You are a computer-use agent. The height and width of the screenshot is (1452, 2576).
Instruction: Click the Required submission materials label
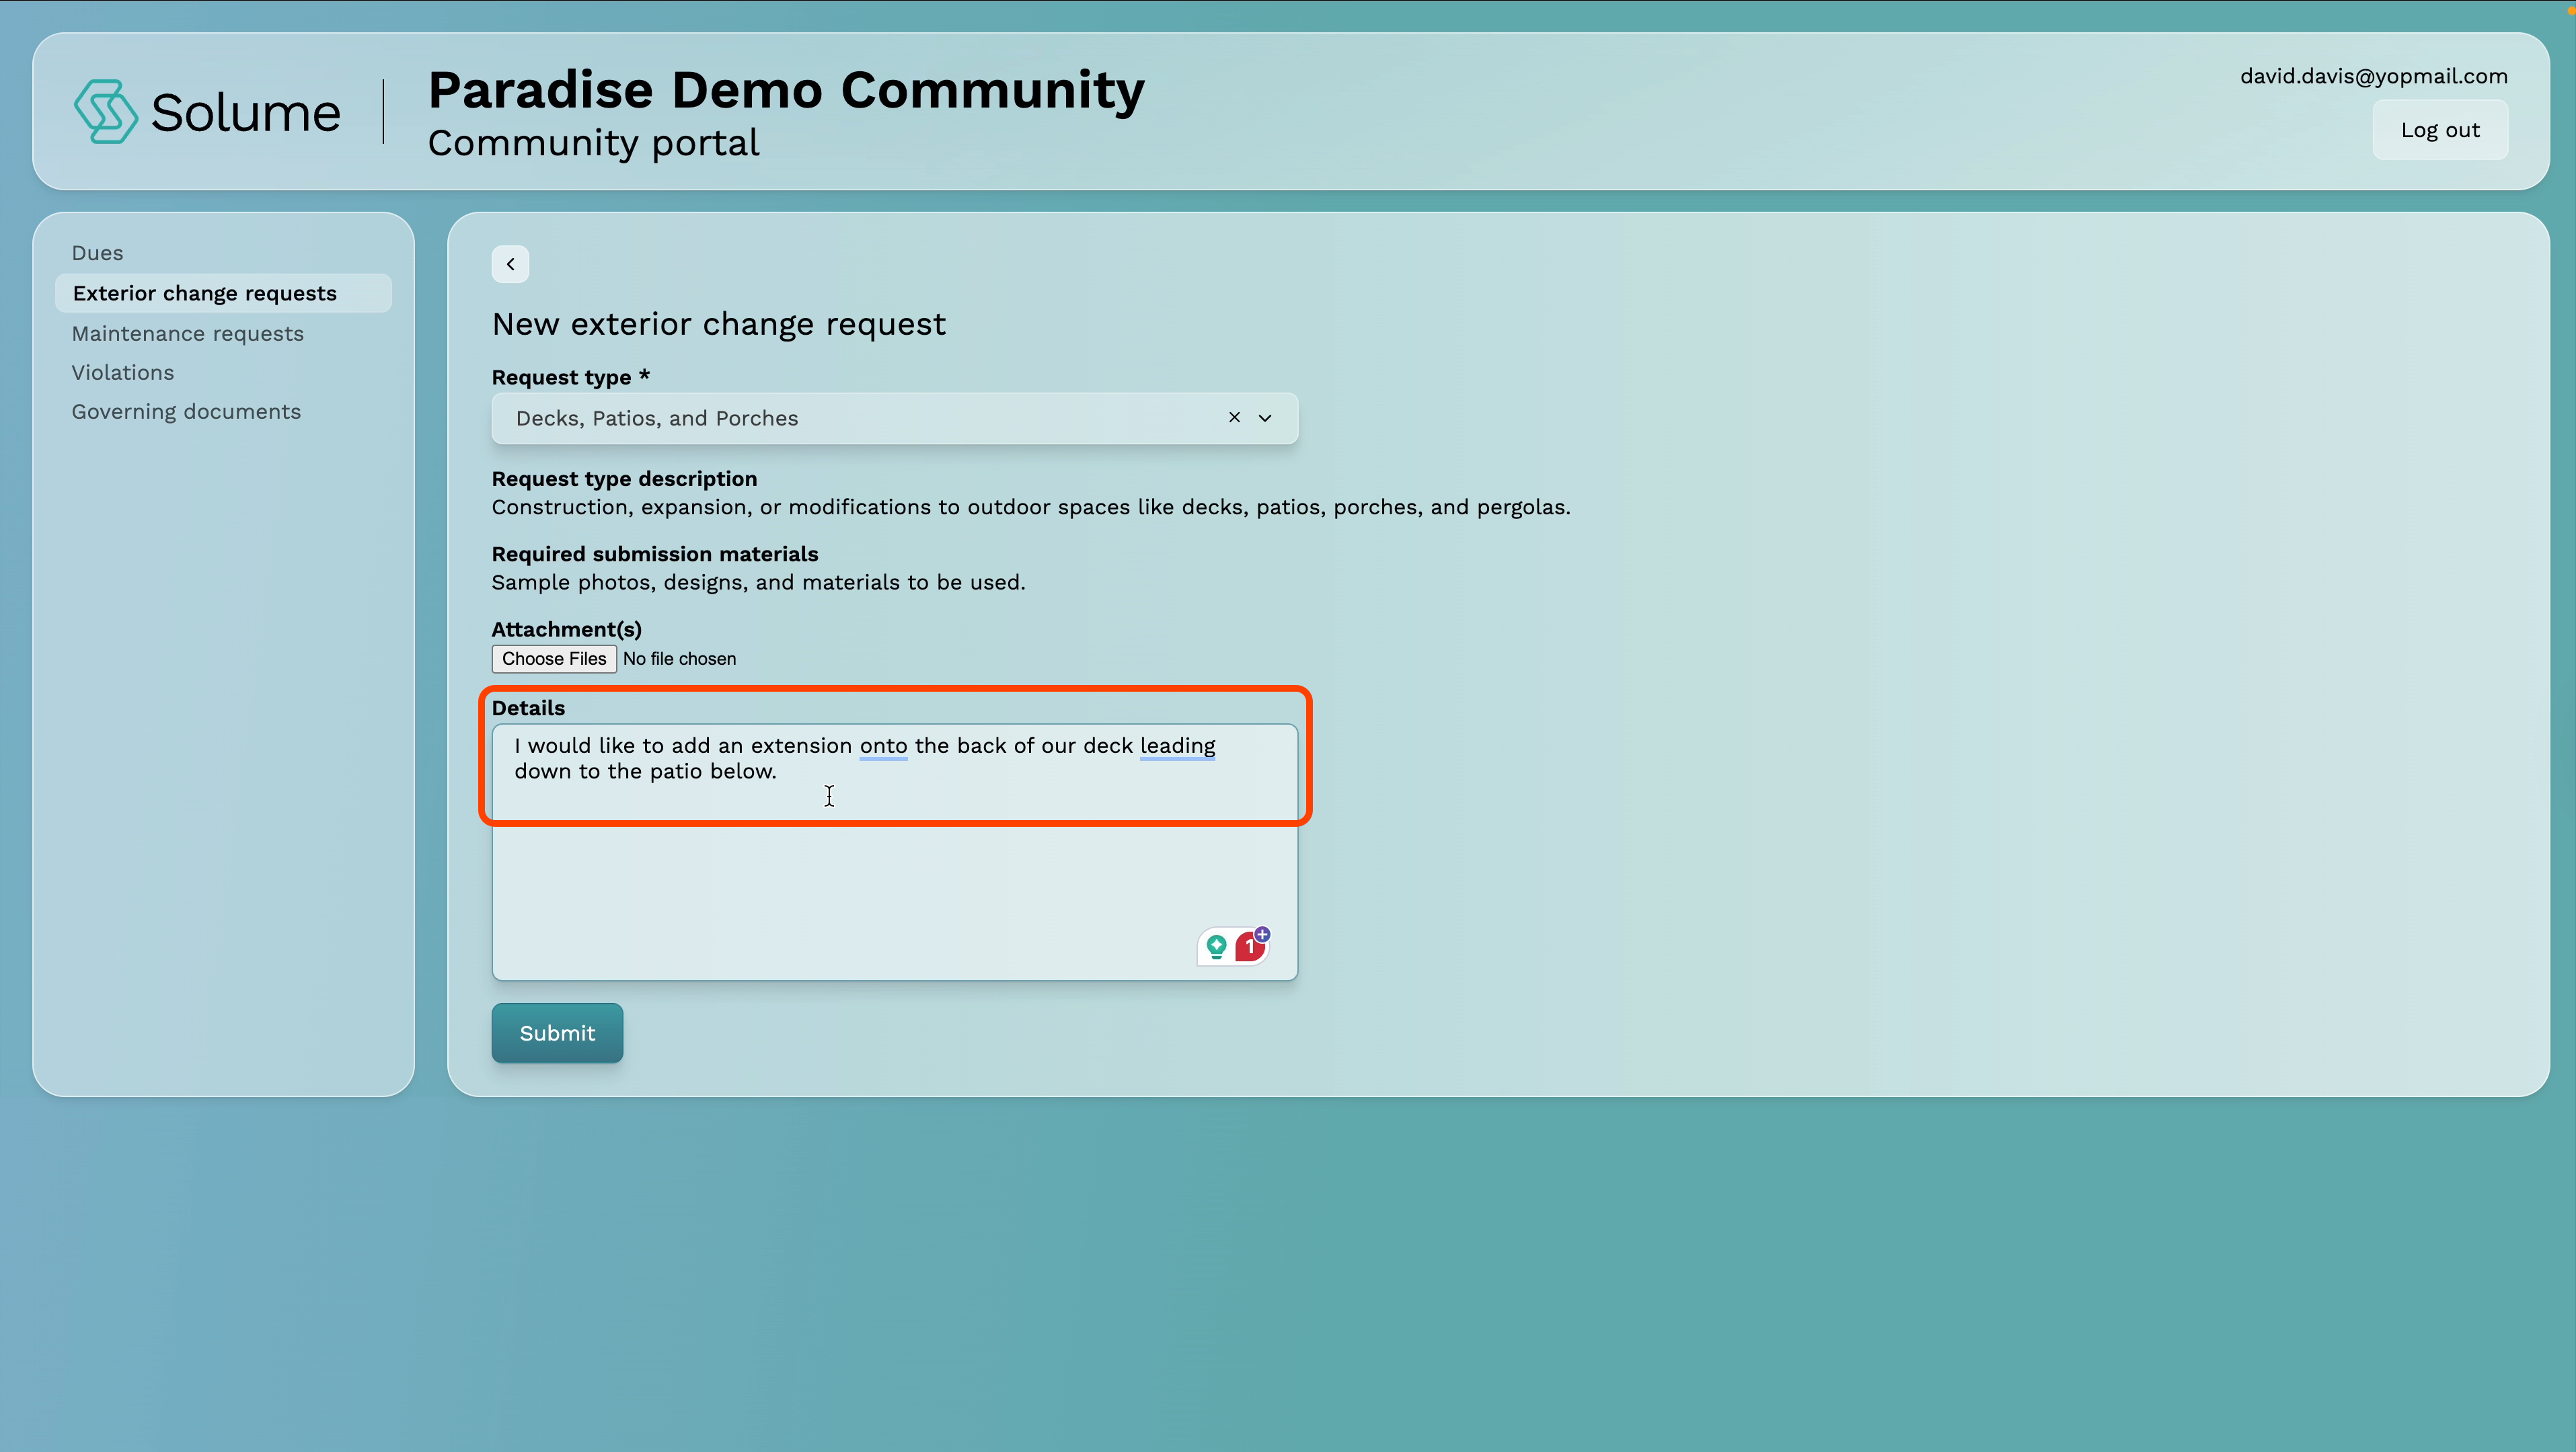pos(654,554)
